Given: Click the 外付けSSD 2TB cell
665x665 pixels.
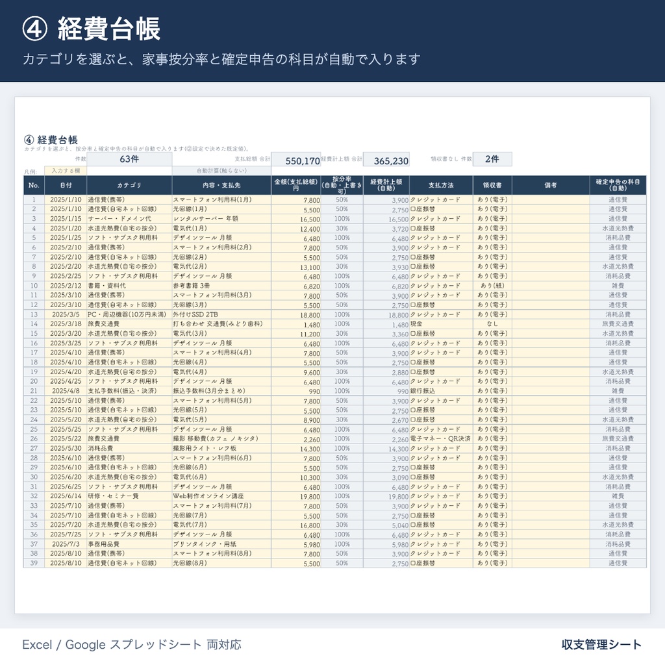Looking at the screenshot, I should point(221,314).
